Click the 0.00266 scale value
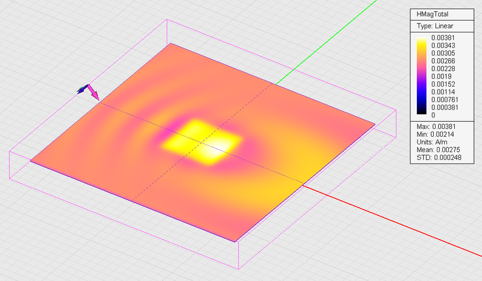Screen dimensions: 482x281 (443, 61)
